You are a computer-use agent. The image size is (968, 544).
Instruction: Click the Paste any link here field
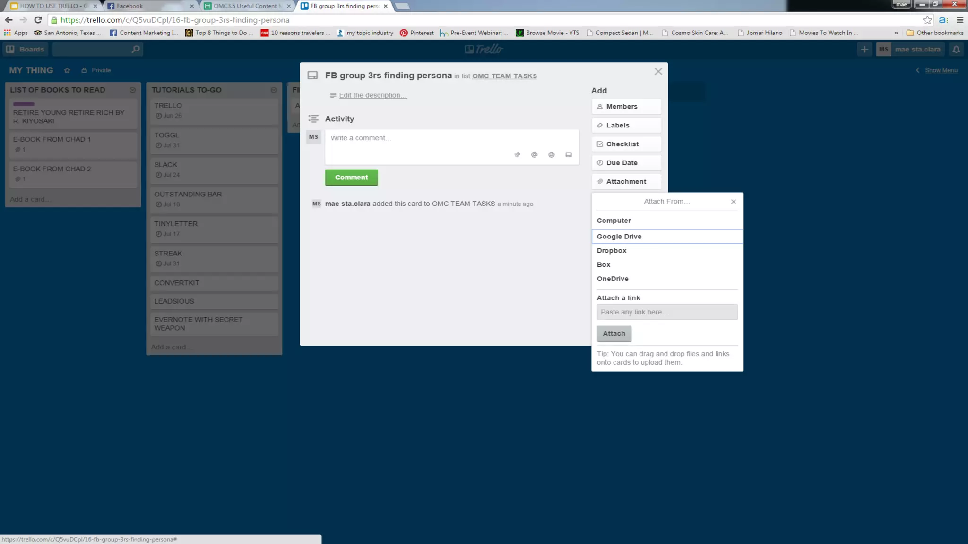click(666, 312)
